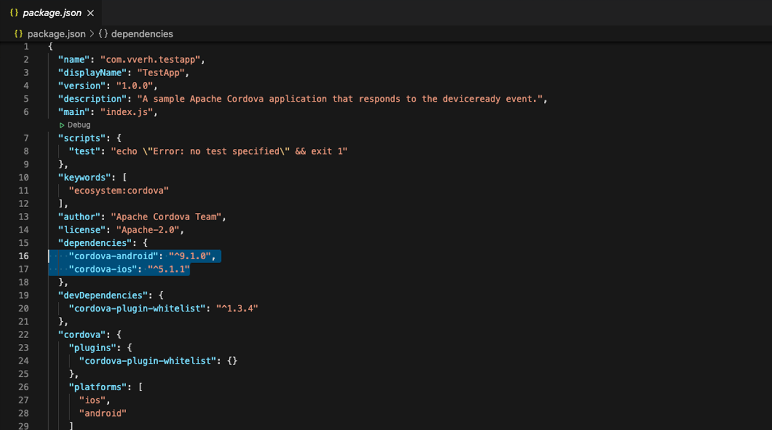This screenshot has height=430, width=772.
Task: Click the empty braces {} on line 24
Action: [232, 361]
